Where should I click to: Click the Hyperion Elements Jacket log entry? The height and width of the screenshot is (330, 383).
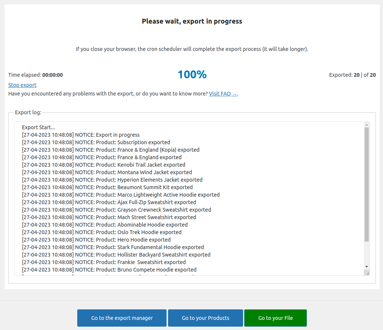(112, 180)
